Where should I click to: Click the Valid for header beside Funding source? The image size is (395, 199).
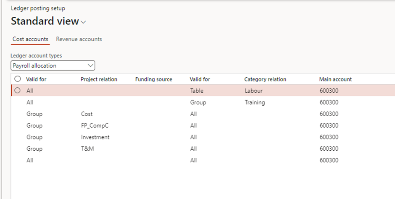[x=200, y=79]
